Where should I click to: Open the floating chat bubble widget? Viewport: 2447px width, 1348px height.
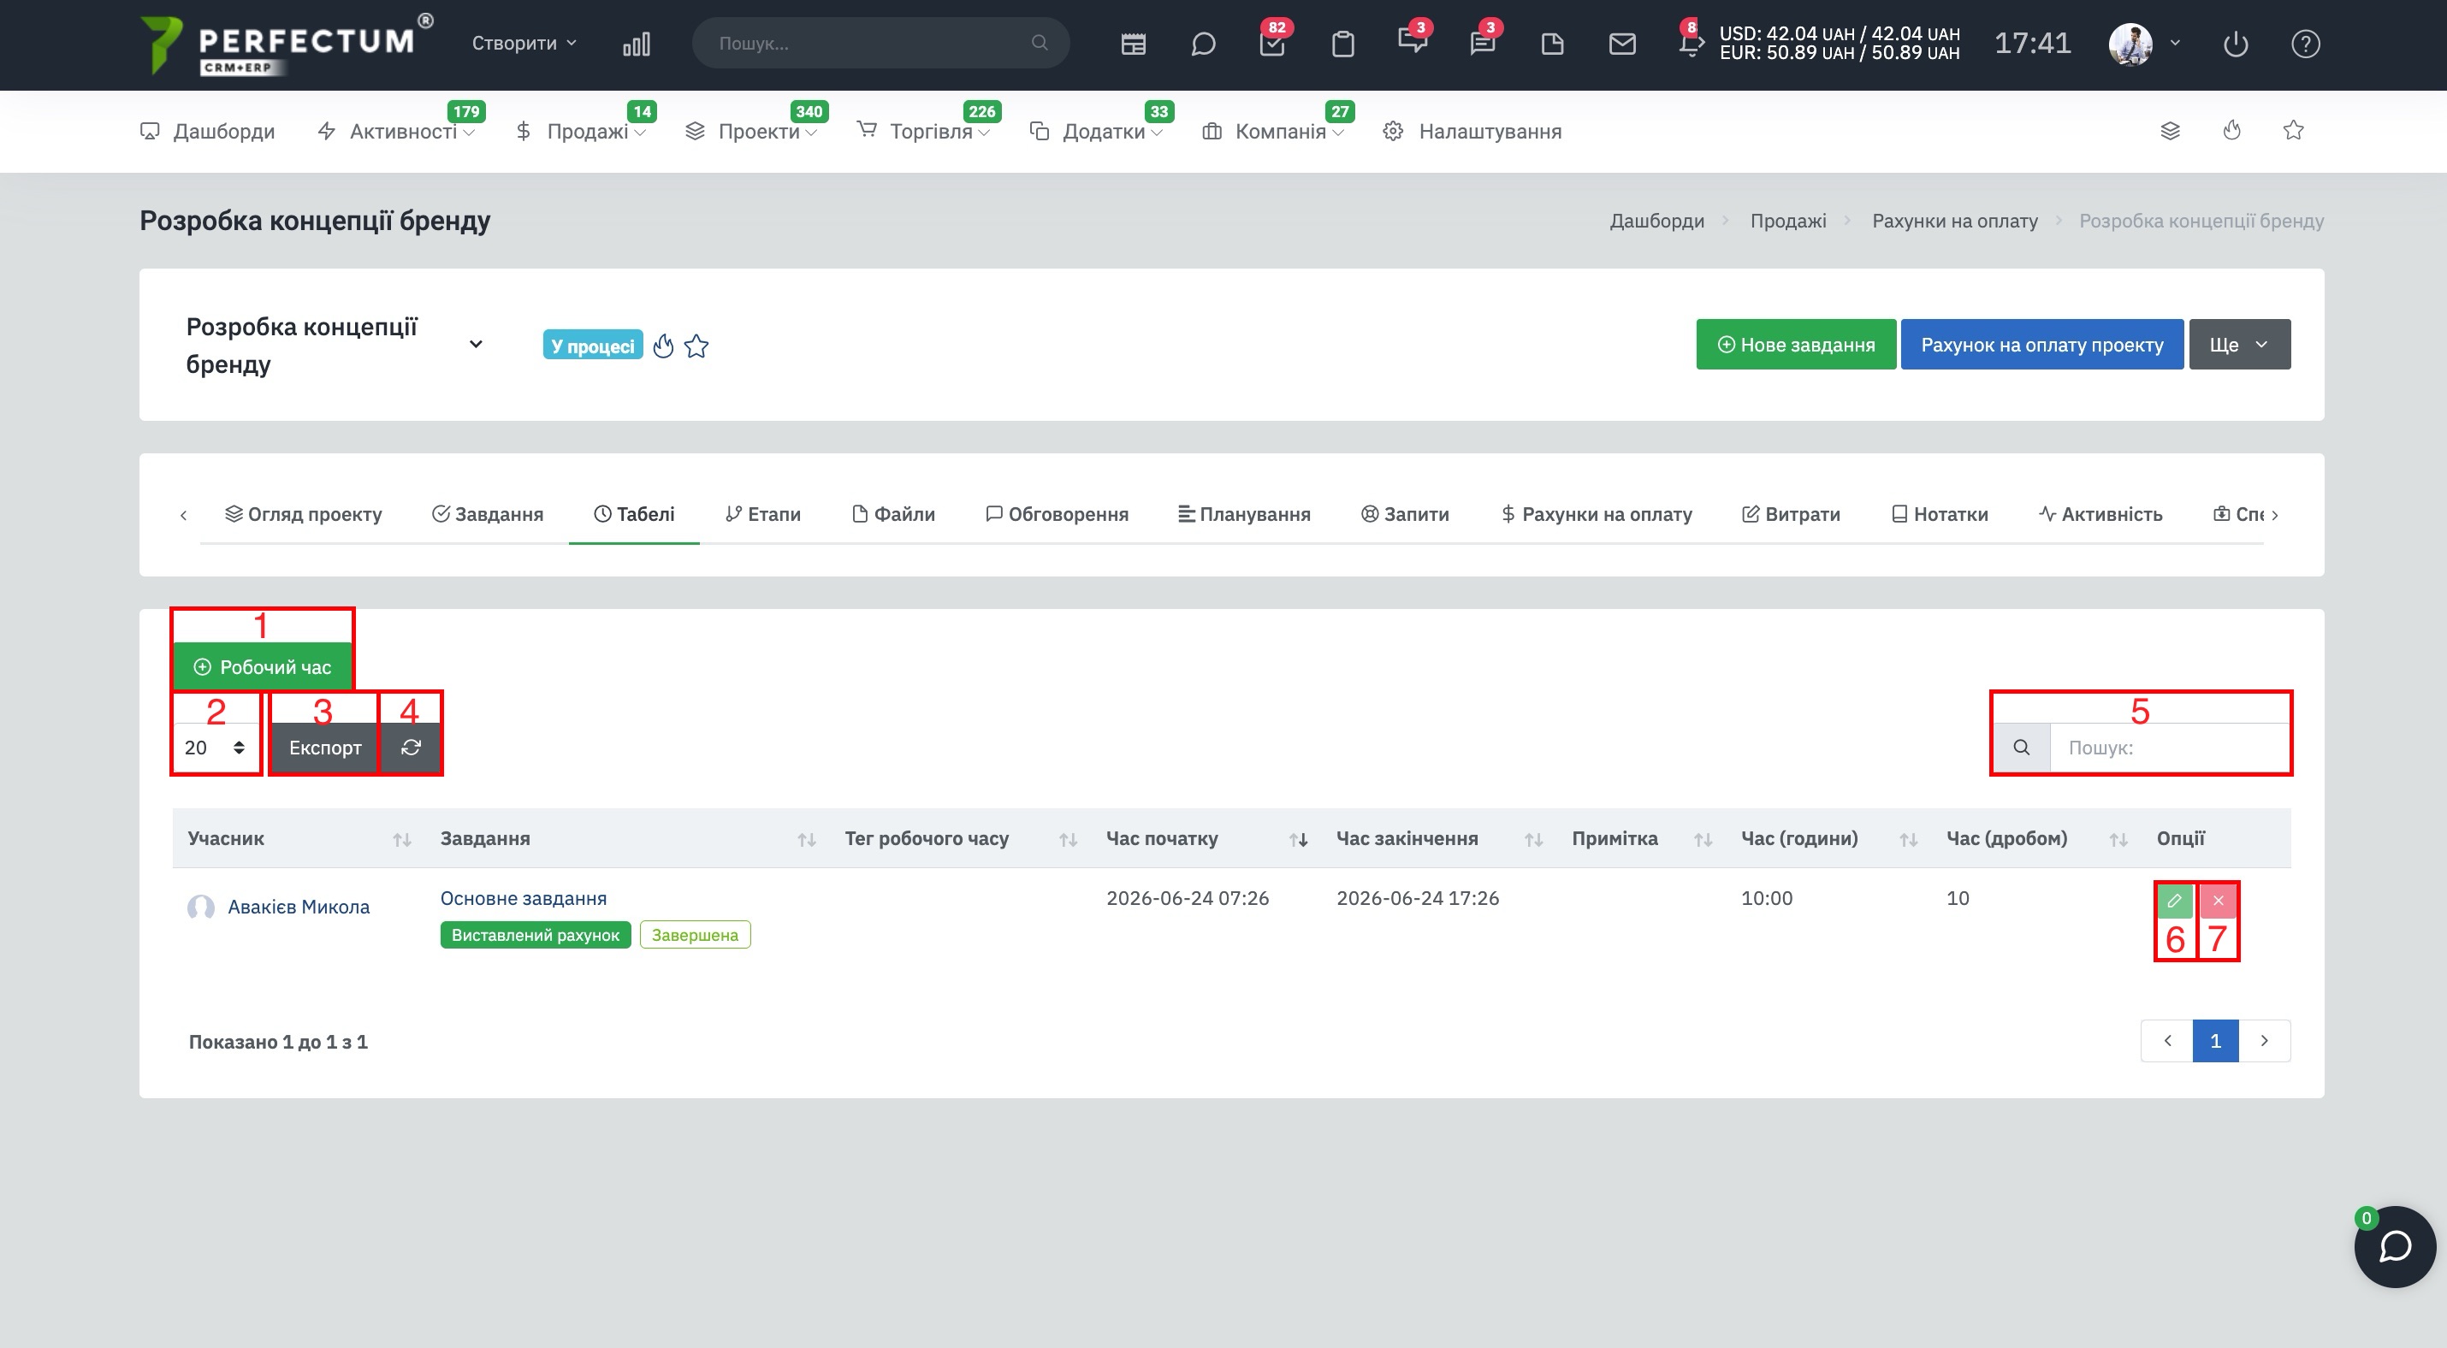(x=2395, y=1246)
